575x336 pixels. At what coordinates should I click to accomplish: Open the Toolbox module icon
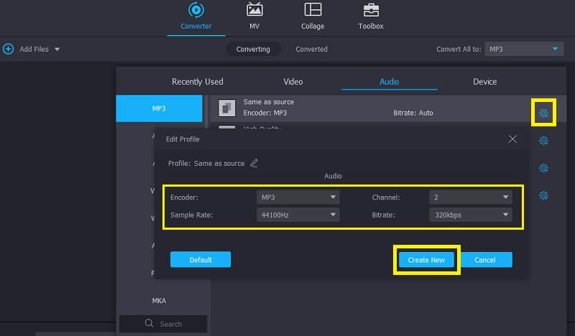coord(371,10)
